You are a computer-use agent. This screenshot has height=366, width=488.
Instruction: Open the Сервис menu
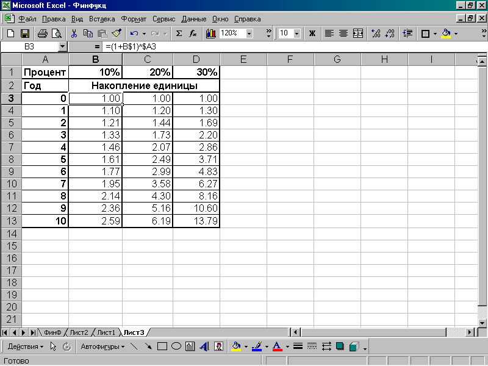163,19
